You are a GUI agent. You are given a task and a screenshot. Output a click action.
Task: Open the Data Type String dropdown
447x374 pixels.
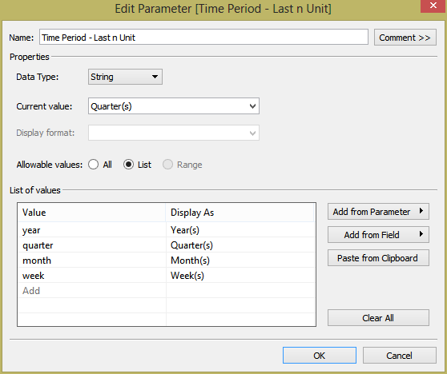[125, 77]
